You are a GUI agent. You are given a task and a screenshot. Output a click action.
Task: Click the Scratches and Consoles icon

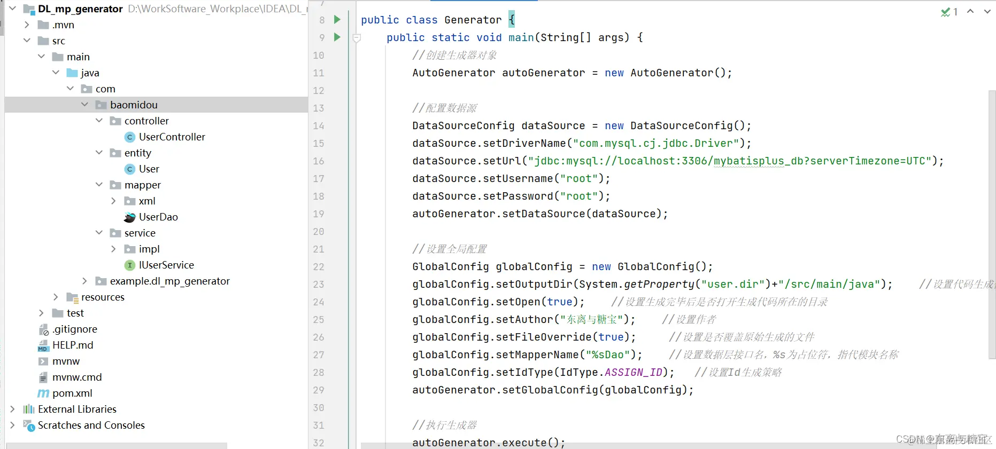tap(29, 426)
